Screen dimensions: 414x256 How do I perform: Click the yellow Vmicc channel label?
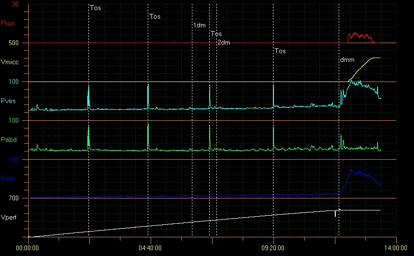(x=10, y=62)
